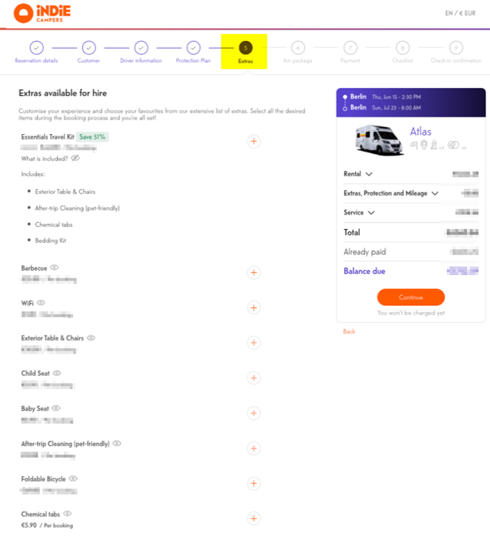This screenshot has width=490, height=537.
Task: Add the Essentials Travel Kit extra
Action: tap(254, 141)
